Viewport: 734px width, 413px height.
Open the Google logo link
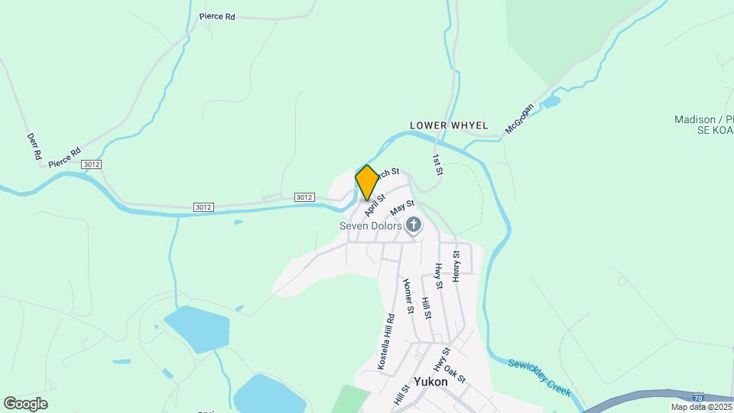26,404
